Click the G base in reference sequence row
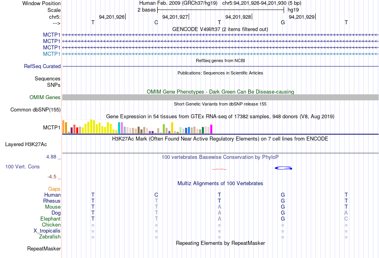 coord(283,22)
